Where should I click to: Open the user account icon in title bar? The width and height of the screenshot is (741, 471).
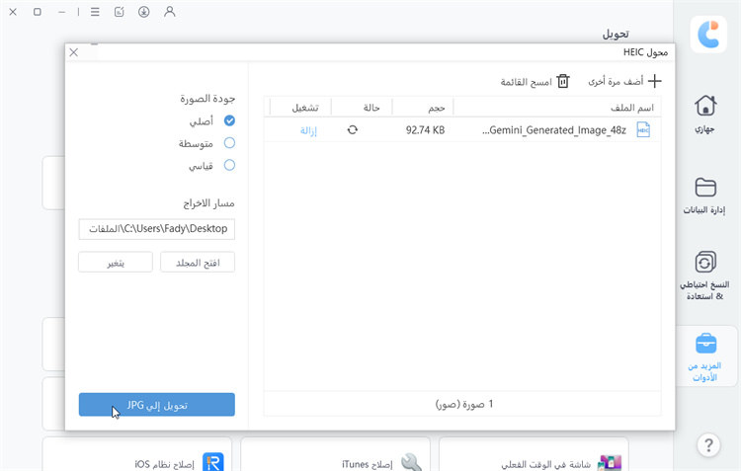point(170,12)
